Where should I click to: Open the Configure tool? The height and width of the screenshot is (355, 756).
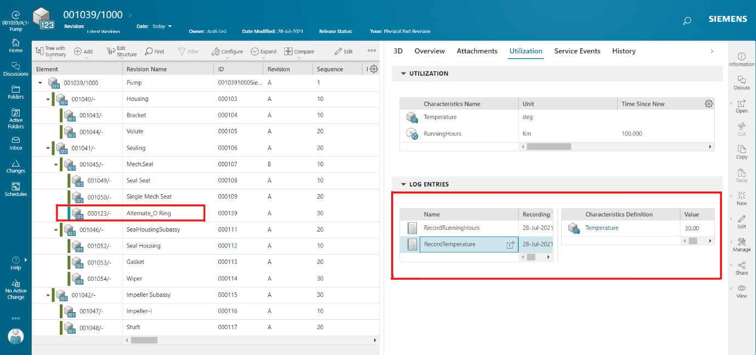(x=227, y=50)
